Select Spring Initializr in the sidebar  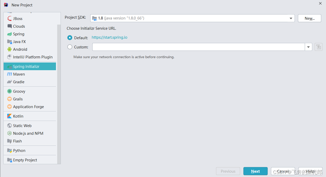coord(26,66)
